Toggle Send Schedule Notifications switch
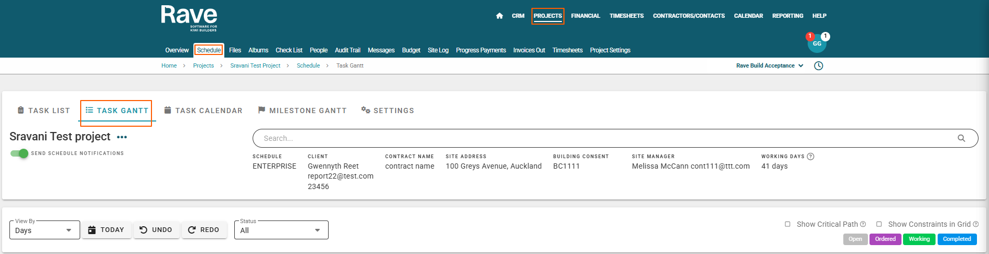 (19, 153)
